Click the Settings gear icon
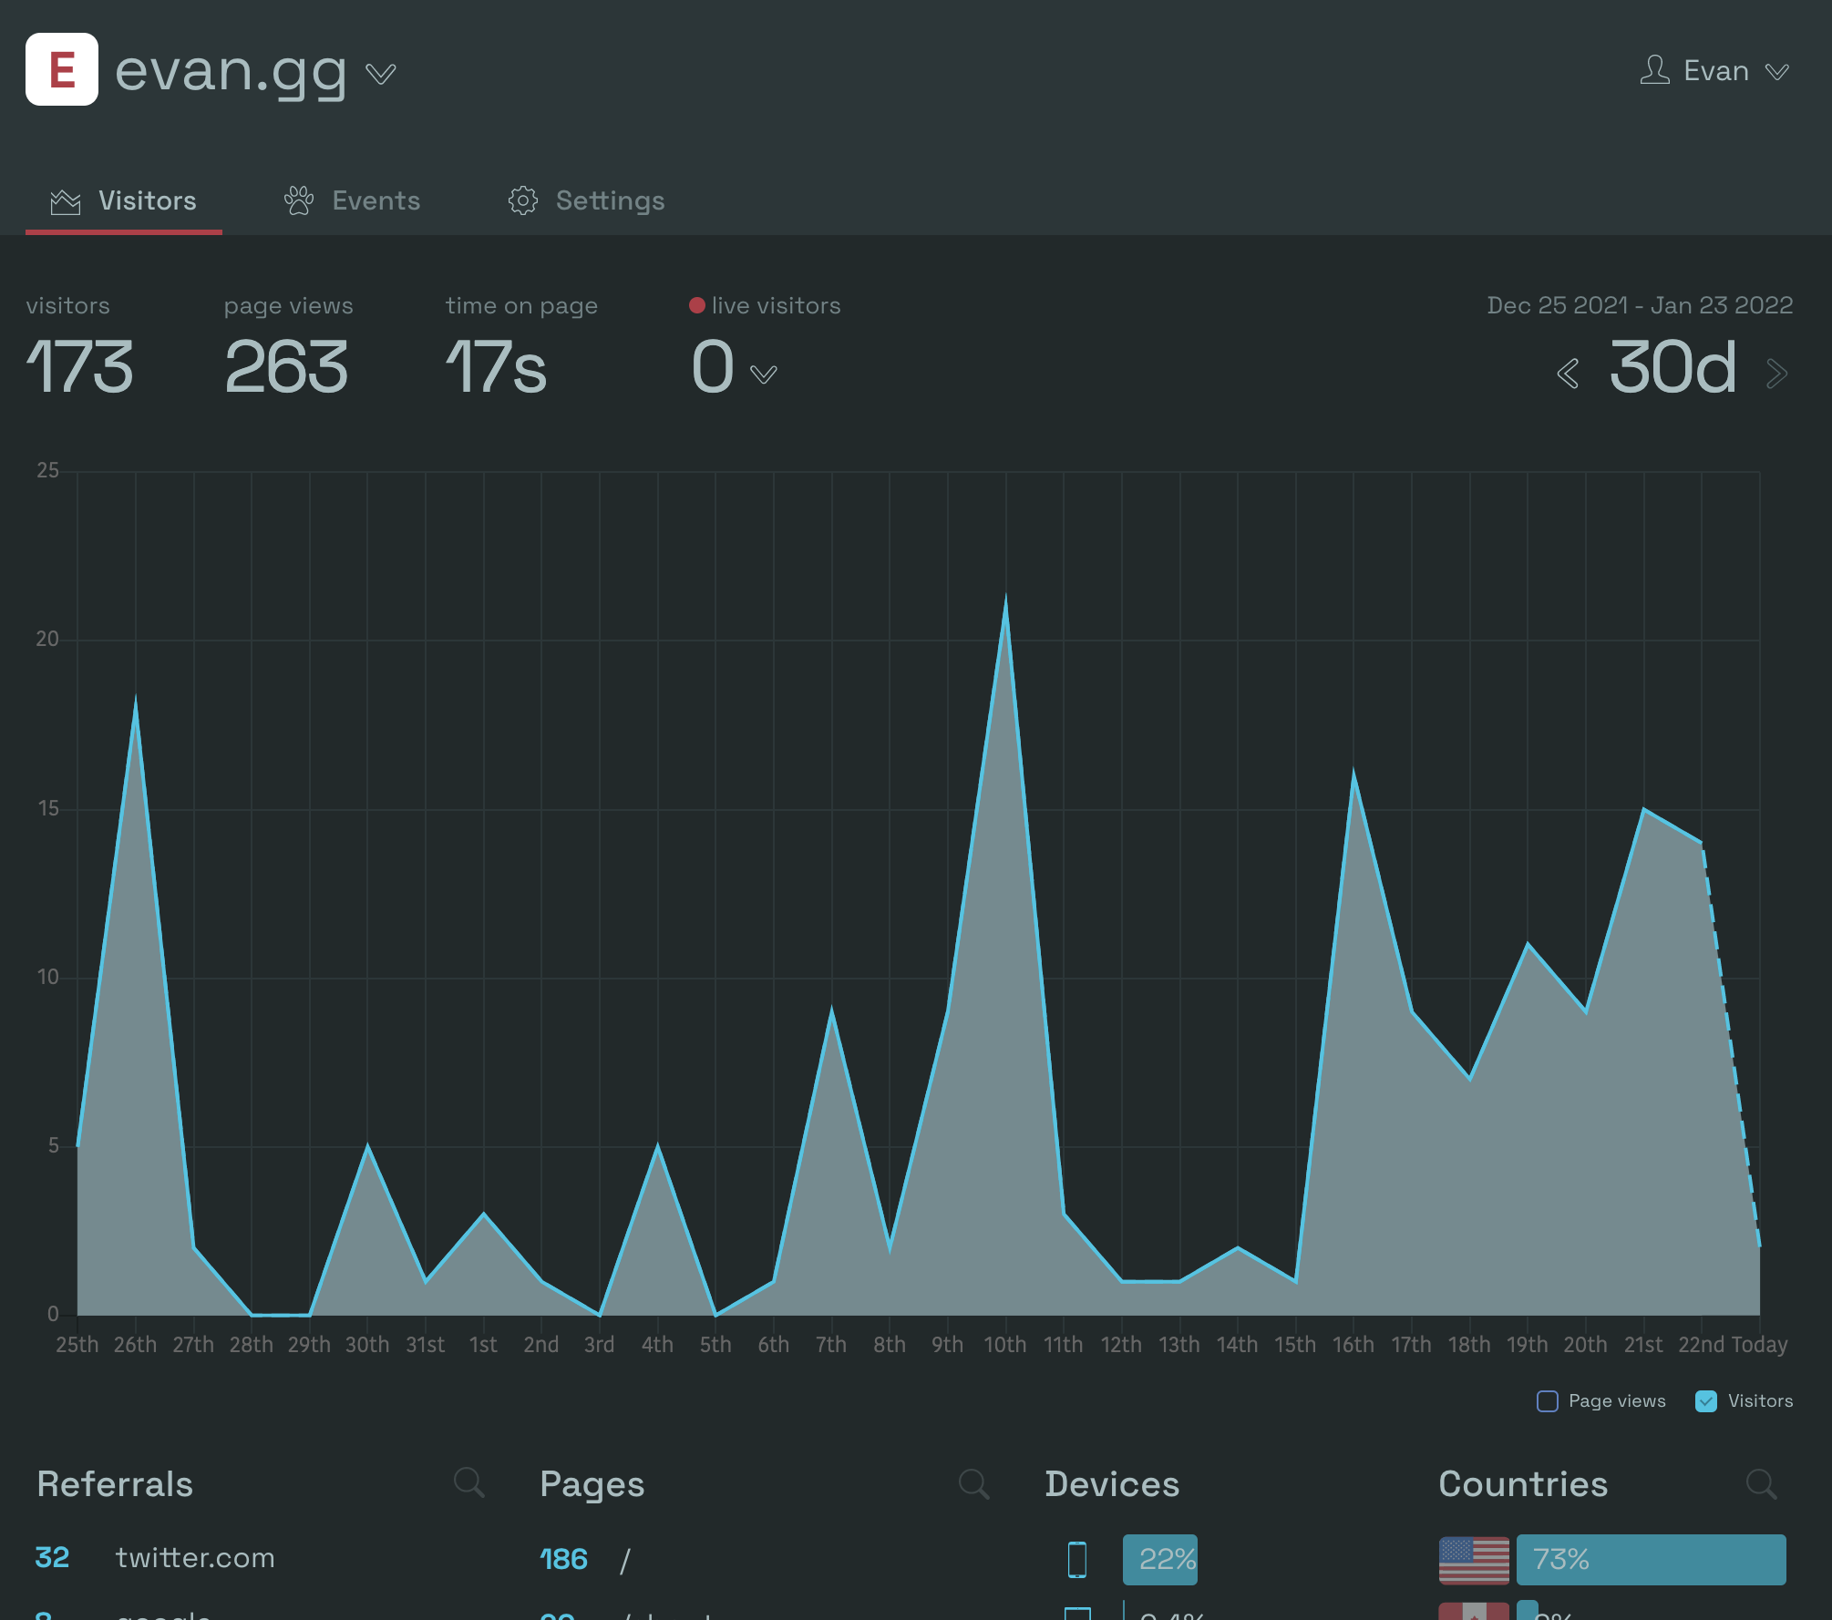Image resolution: width=1832 pixels, height=1620 pixels. [x=523, y=200]
